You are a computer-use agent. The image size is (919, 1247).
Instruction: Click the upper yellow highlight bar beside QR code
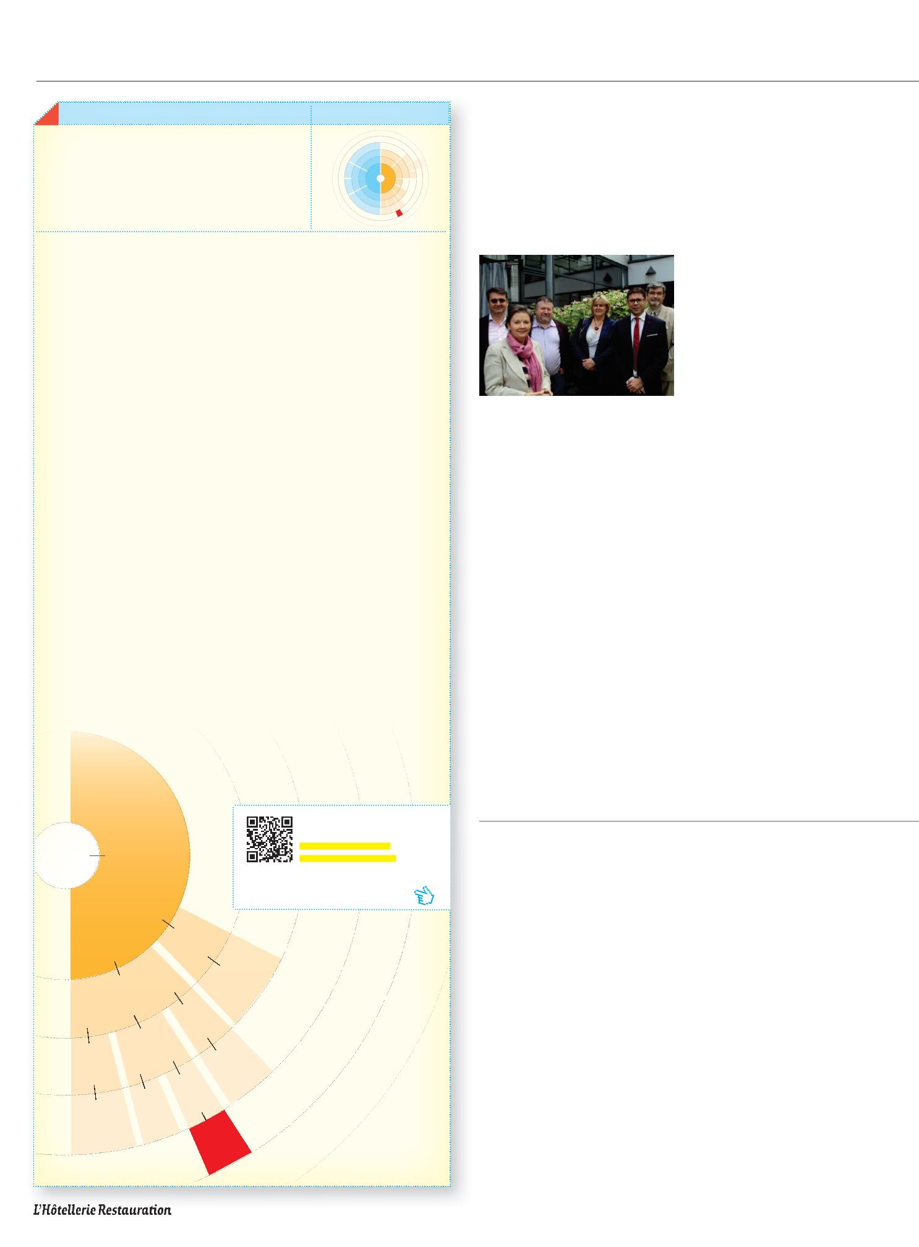[x=344, y=846]
